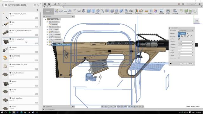Click the job status clock icon at top right

[183, 4]
